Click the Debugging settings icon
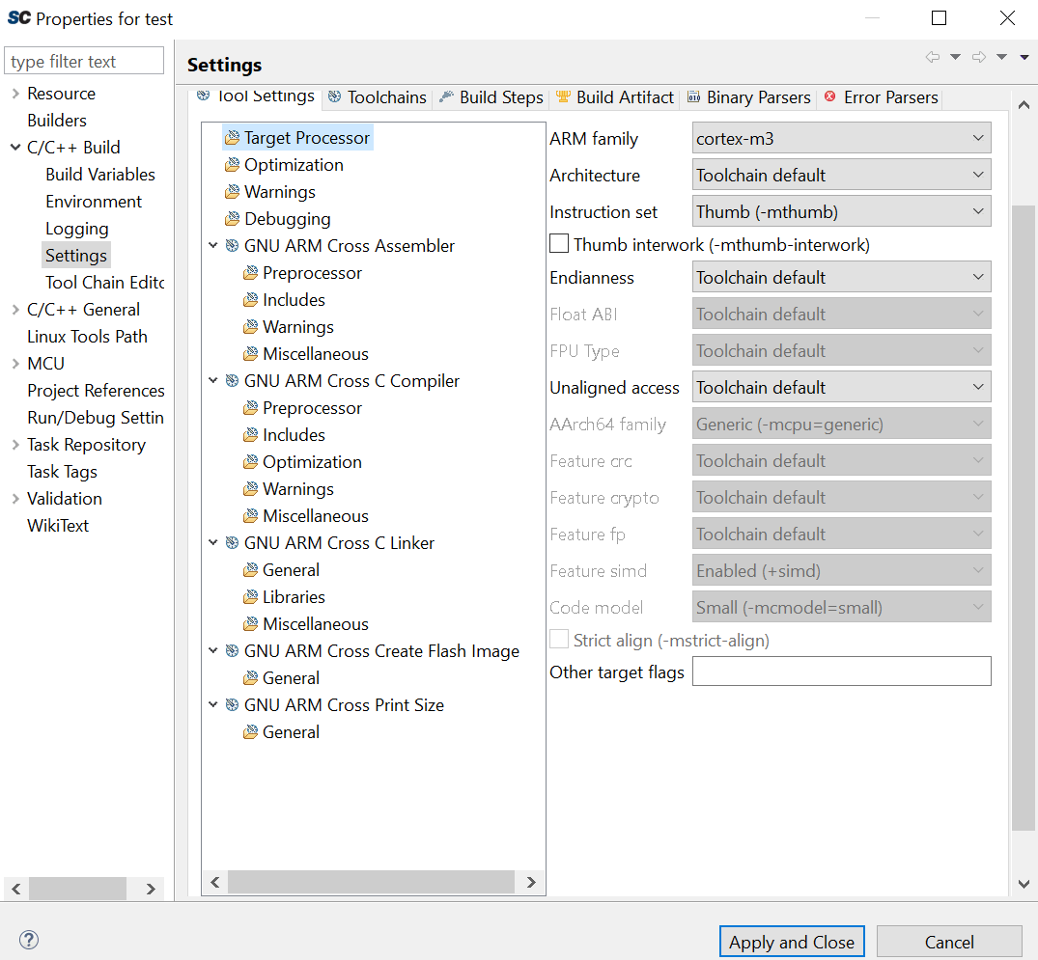This screenshot has width=1038, height=960. [232, 219]
